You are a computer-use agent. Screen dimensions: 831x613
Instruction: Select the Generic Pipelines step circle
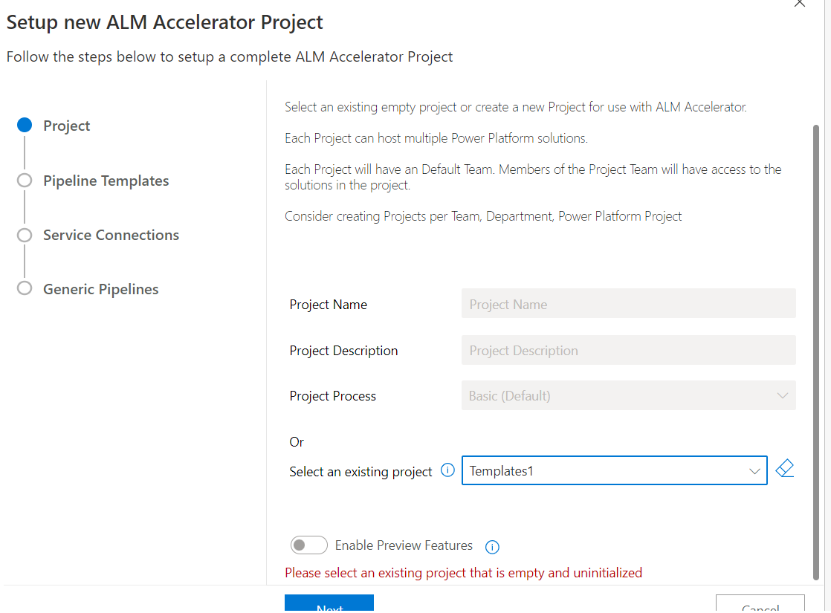pos(25,288)
